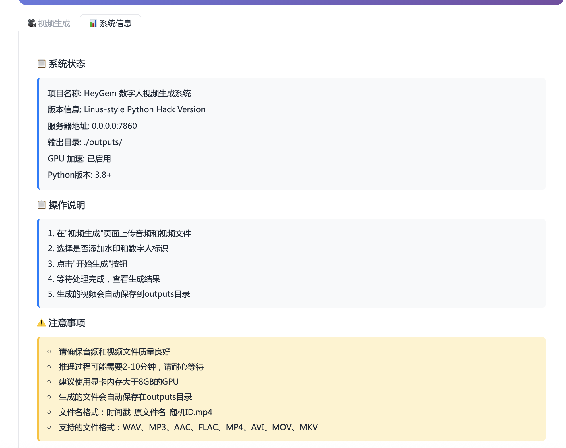Click the 服务器地址: 0.0.0.0:7860 line
Viewport: 566px width, 448px height.
92,126
